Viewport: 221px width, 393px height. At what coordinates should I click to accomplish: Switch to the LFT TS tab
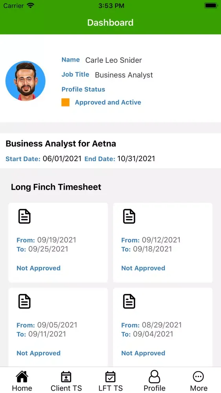(110, 381)
